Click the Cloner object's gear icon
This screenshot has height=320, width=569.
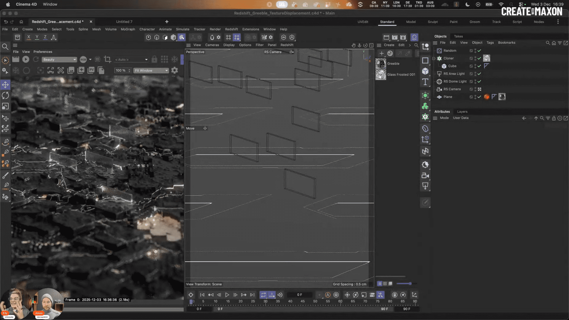tap(439, 58)
